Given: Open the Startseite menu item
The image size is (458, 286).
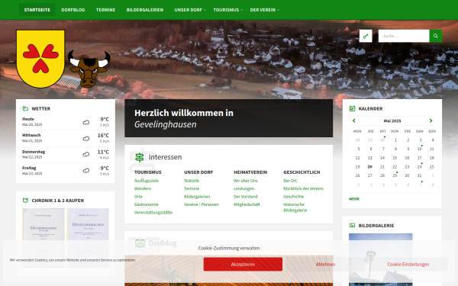Looking at the screenshot, I should (x=37, y=10).
